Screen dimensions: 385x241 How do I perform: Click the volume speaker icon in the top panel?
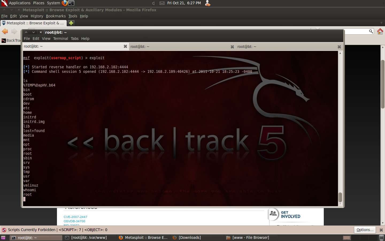[153, 3]
